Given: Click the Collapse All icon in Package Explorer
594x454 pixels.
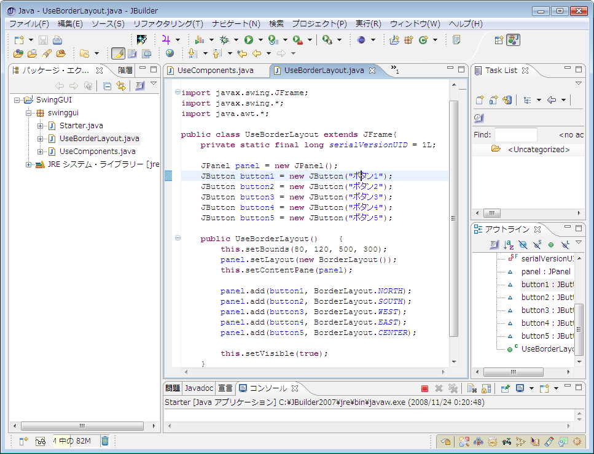Looking at the screenshot, I should click(107, 87).
